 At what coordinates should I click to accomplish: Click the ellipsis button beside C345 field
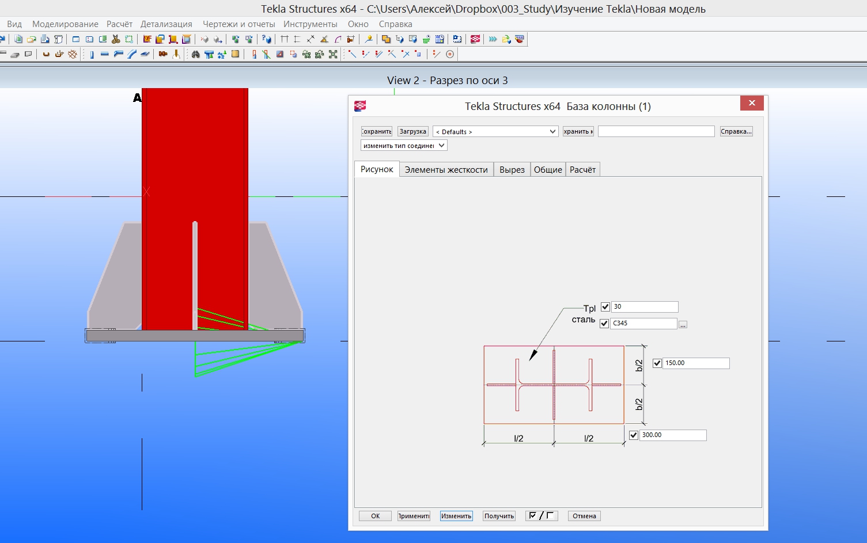point(683,325)
